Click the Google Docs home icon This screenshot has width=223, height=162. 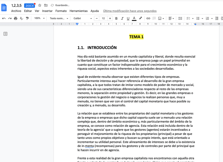click(4, 7)
